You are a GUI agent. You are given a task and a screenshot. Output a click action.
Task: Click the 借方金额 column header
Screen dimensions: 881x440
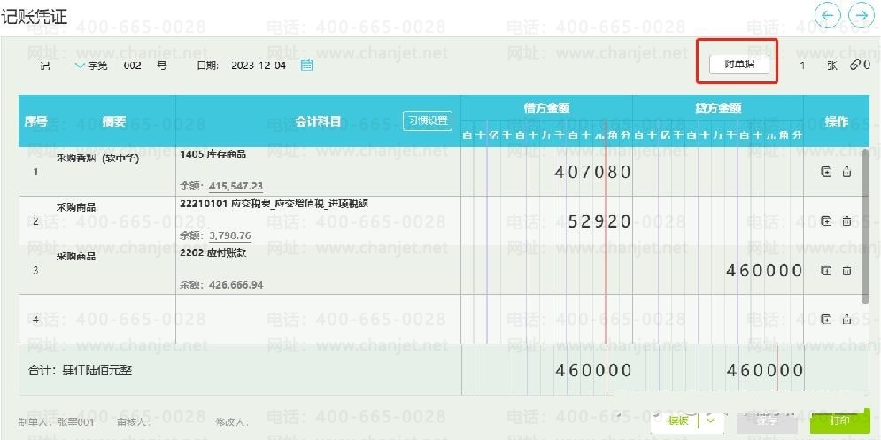click(x=546, y=108)
